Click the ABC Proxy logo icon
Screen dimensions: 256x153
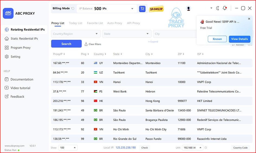click(x=8, y=13)
